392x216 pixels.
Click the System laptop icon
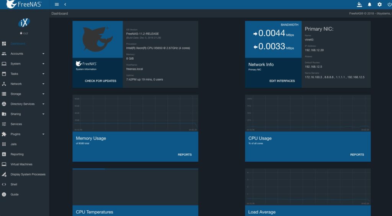point(4,64)
